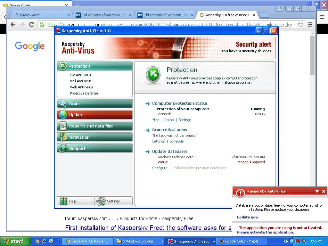Select File Anti-Virus component
Viewport: 328px width, 246px height.
click(80, 75)
